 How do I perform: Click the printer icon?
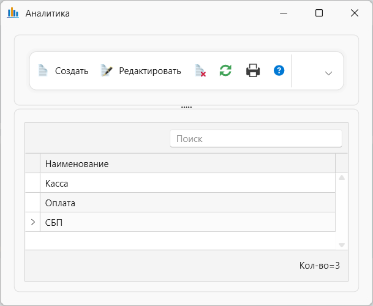[x=253, y=70]
